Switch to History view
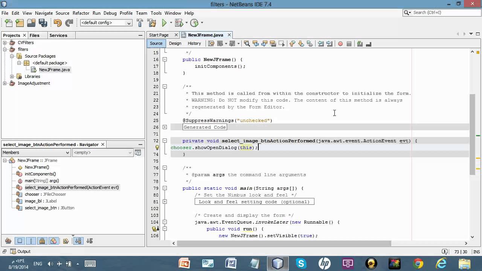Viewport: 482px width, 271px height. point(194,44)
